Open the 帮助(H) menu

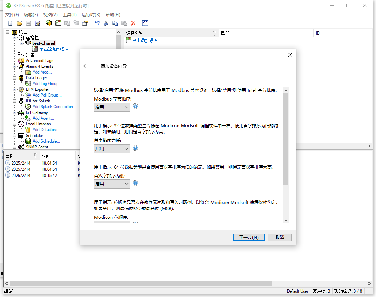click(x=113, y=15)
